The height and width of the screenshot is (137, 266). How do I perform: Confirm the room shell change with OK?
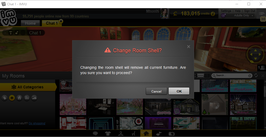click(x=179, y=91)
